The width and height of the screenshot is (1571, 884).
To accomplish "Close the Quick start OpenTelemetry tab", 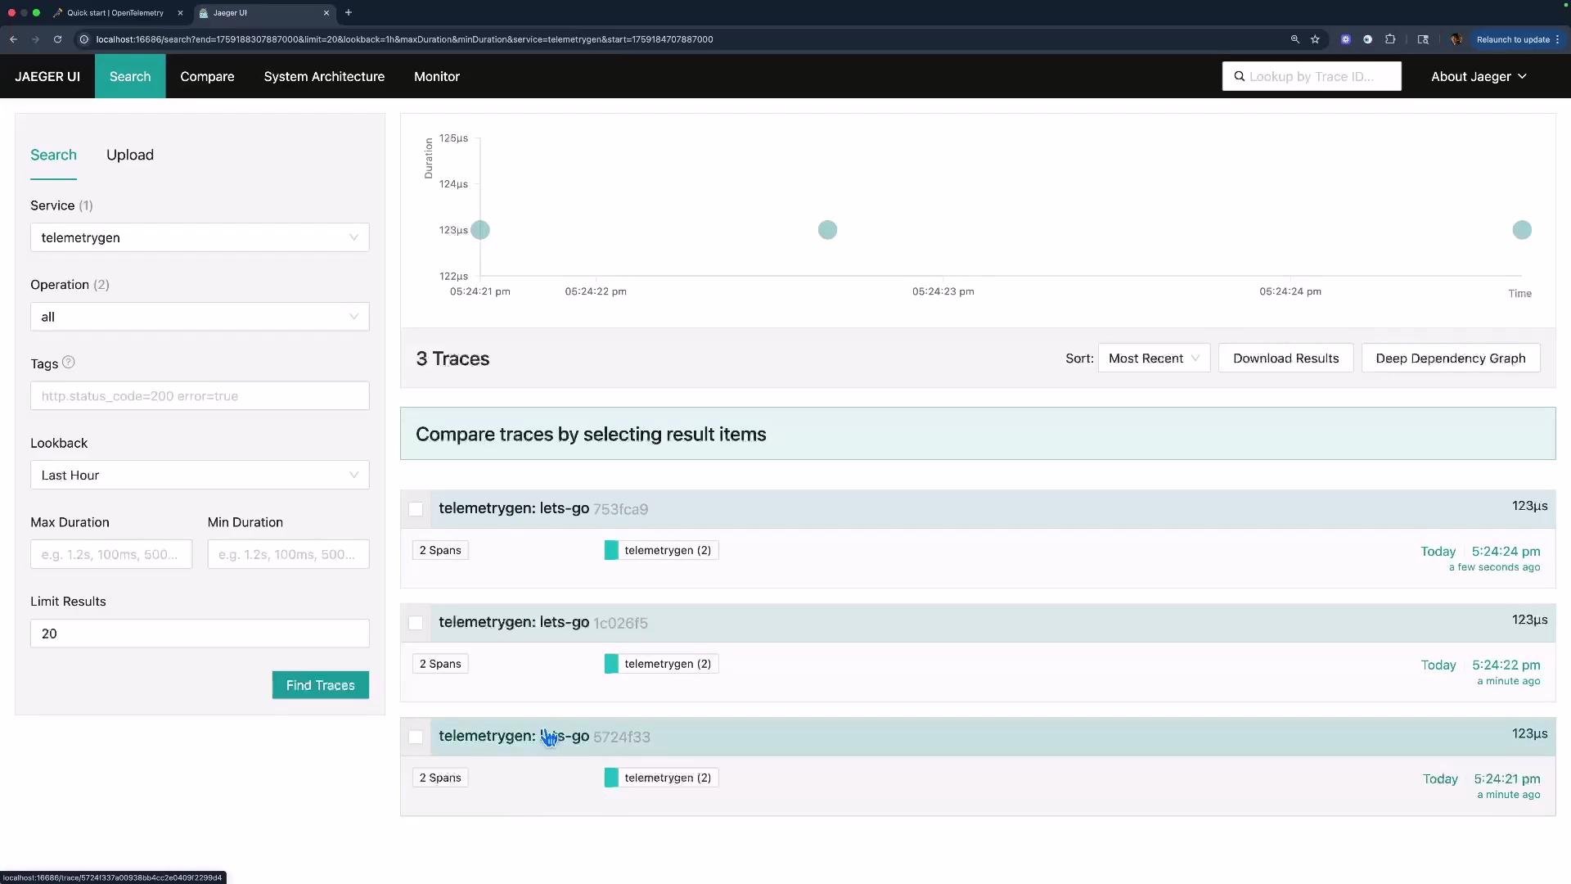I will point(180,13).
